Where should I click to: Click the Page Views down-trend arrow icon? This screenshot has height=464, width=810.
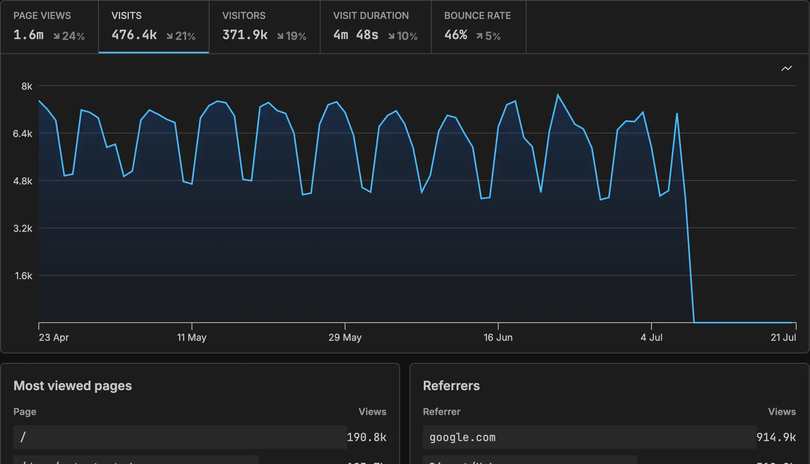(57, 36)
